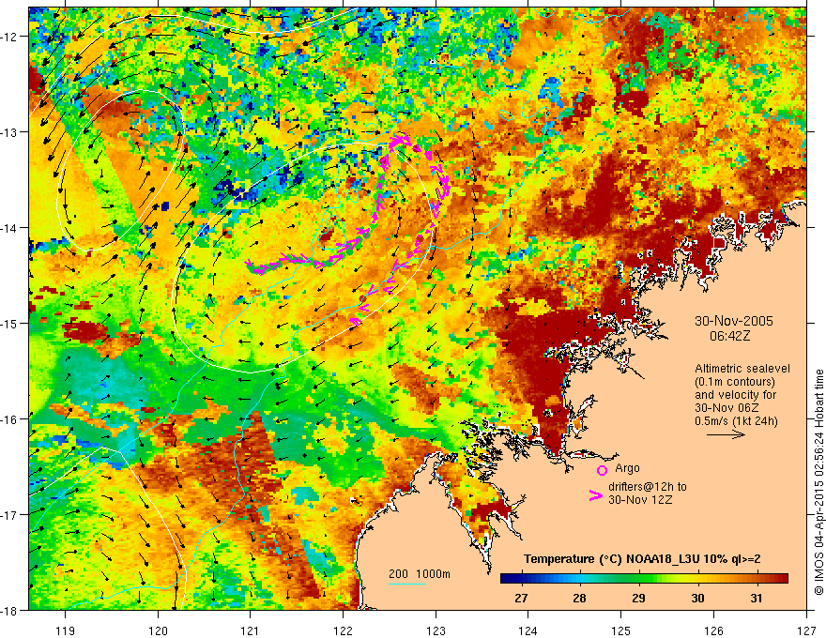Screen dimensions: 826x638
Task: Click the latitude label -13
Action: coord(11,132)
